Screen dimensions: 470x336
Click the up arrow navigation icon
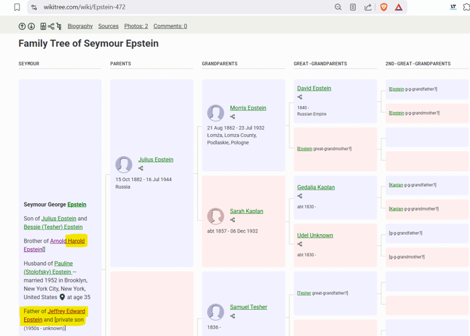pyautogui.click(x=22, y=27)
